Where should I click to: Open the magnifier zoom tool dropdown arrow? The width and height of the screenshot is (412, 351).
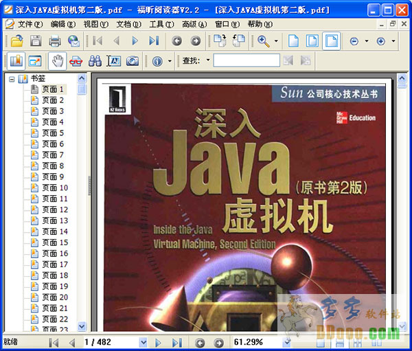coord(276,41)
